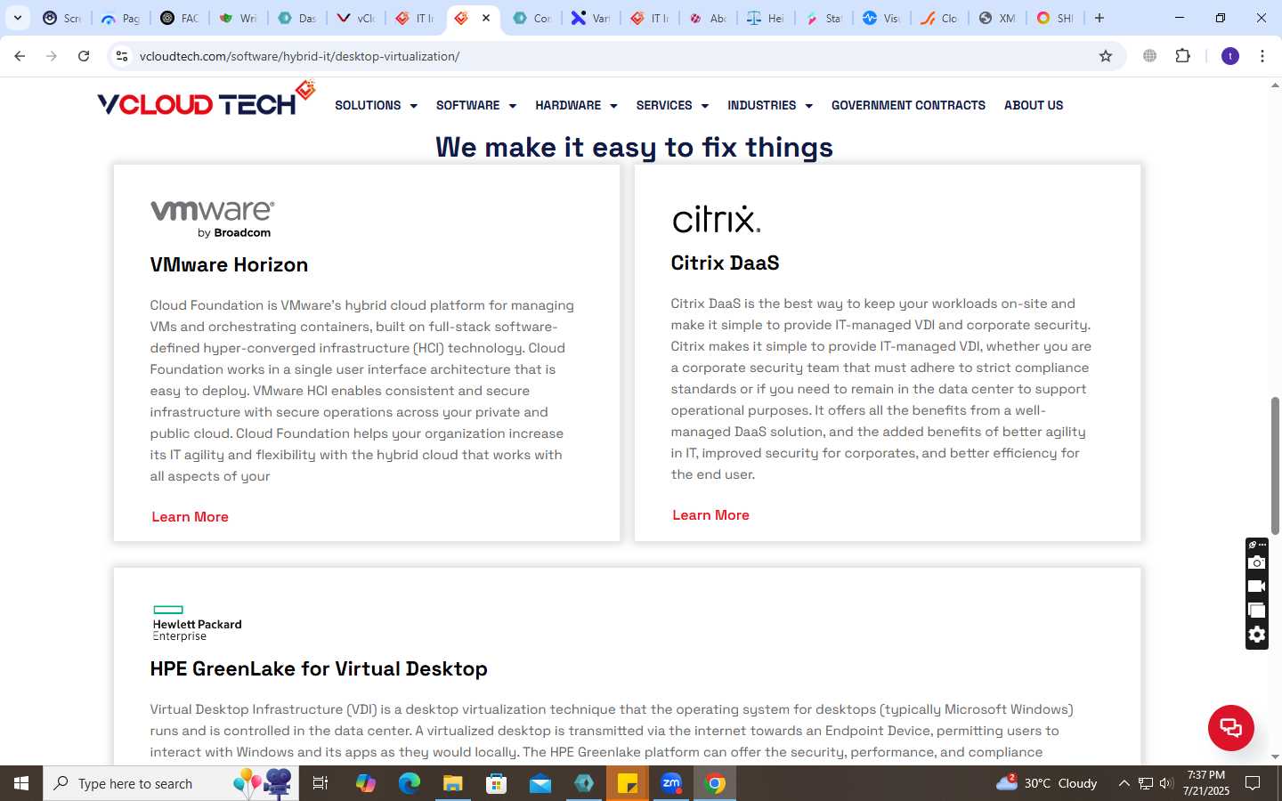Switch to the 'FAC' browser tab
Image resolution: width=1282 pixels, height=801 pixels.
pos(180,18)
